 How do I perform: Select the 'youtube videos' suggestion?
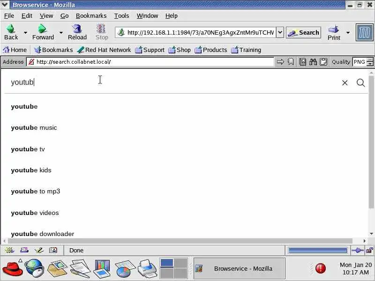coord(35,213)
